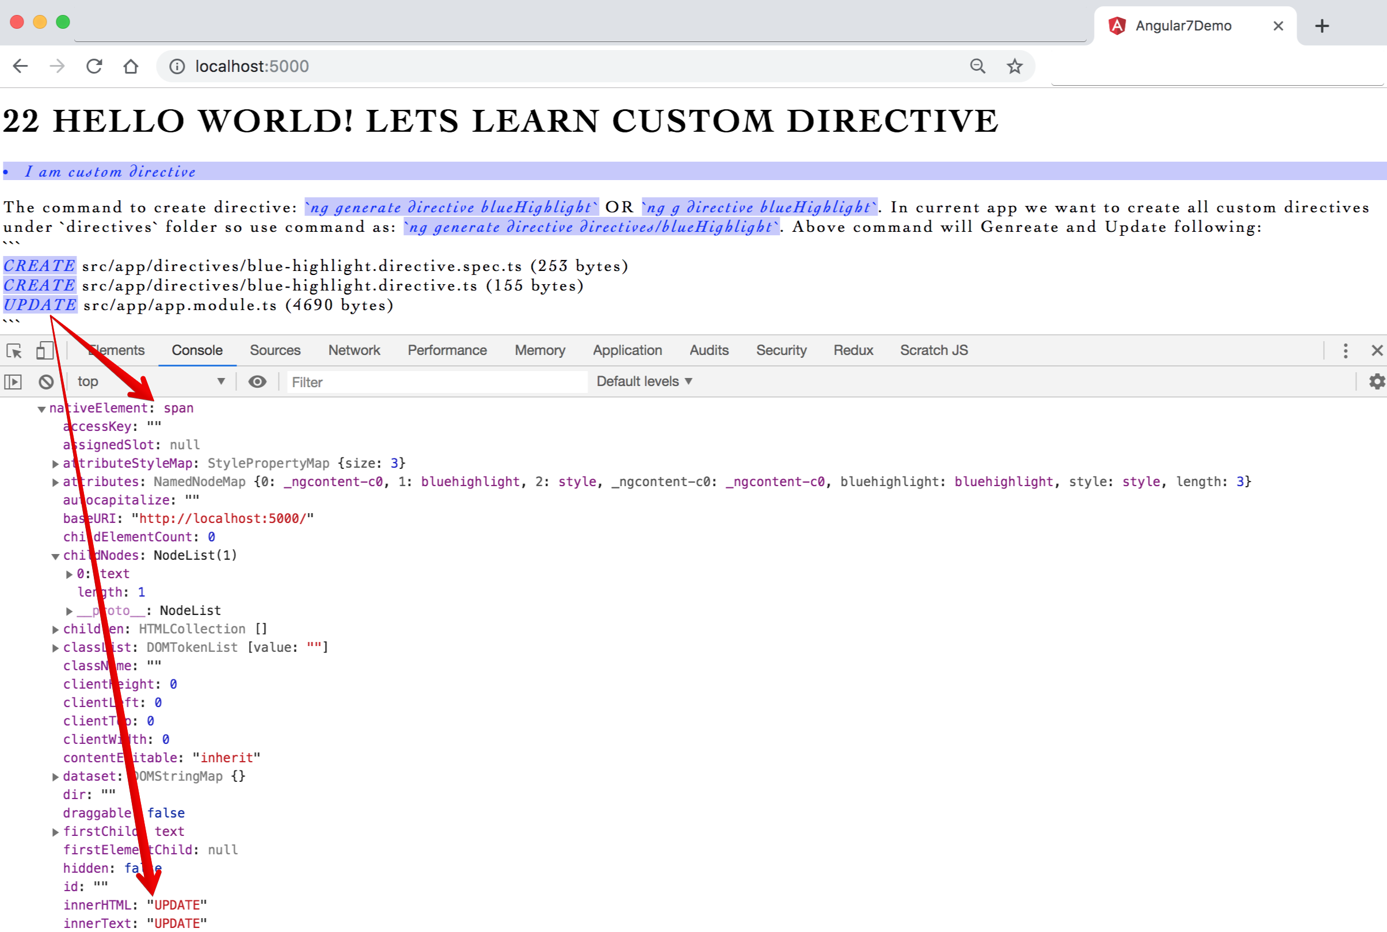Click the macOS green fullscreen window button
Image resolution: width=1387 pixels, height=932 pixels.
62,22
